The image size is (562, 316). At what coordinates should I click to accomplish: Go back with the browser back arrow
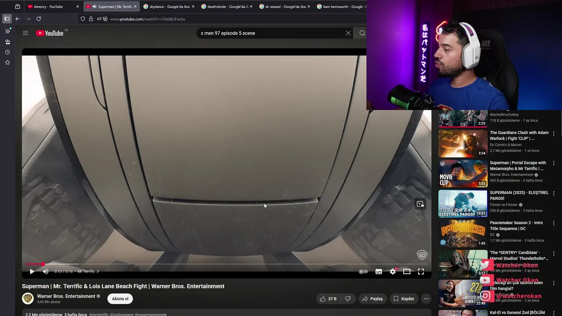pos(18,19)
